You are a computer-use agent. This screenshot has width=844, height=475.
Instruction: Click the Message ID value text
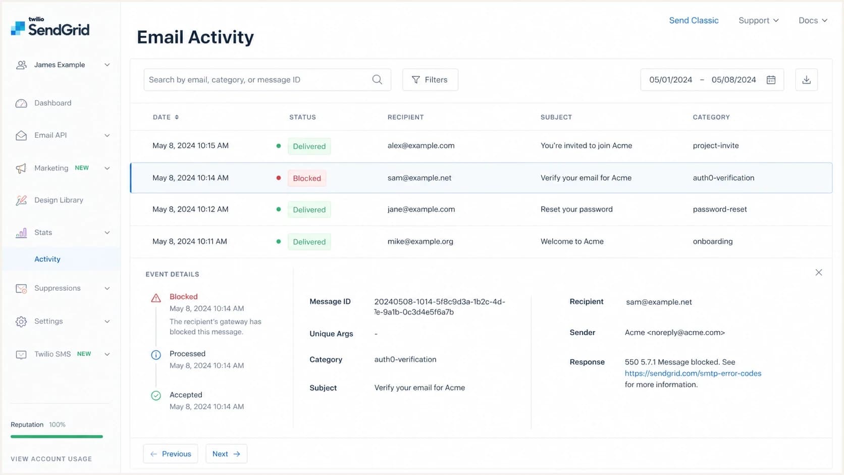click(x=440, y=307)
